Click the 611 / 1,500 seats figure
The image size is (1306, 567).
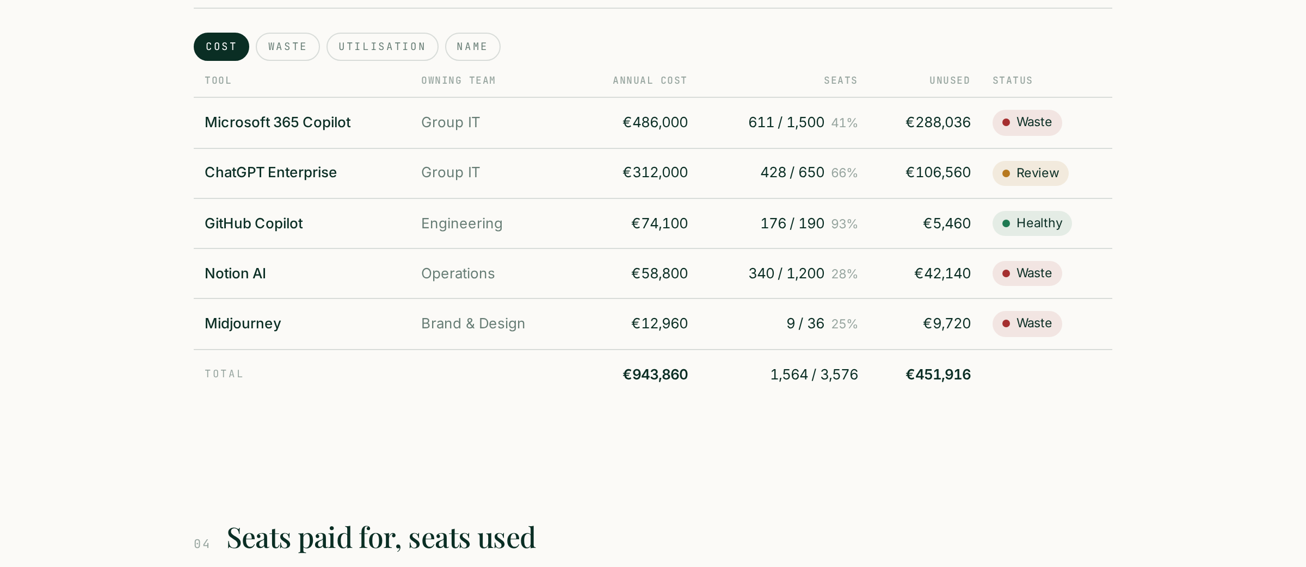coord(786,122)
